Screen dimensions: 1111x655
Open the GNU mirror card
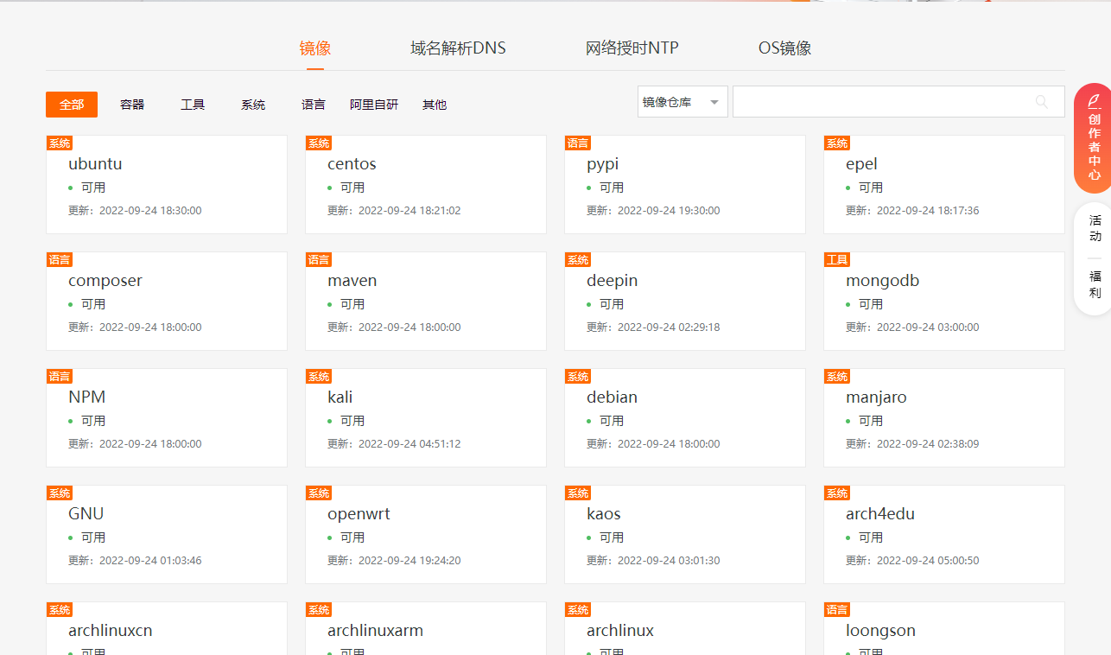167,534
